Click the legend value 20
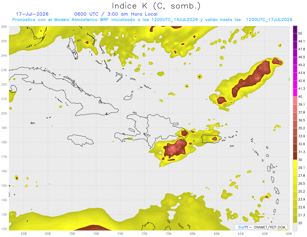Screen dimensions: 307x237 tap(301, 223)
